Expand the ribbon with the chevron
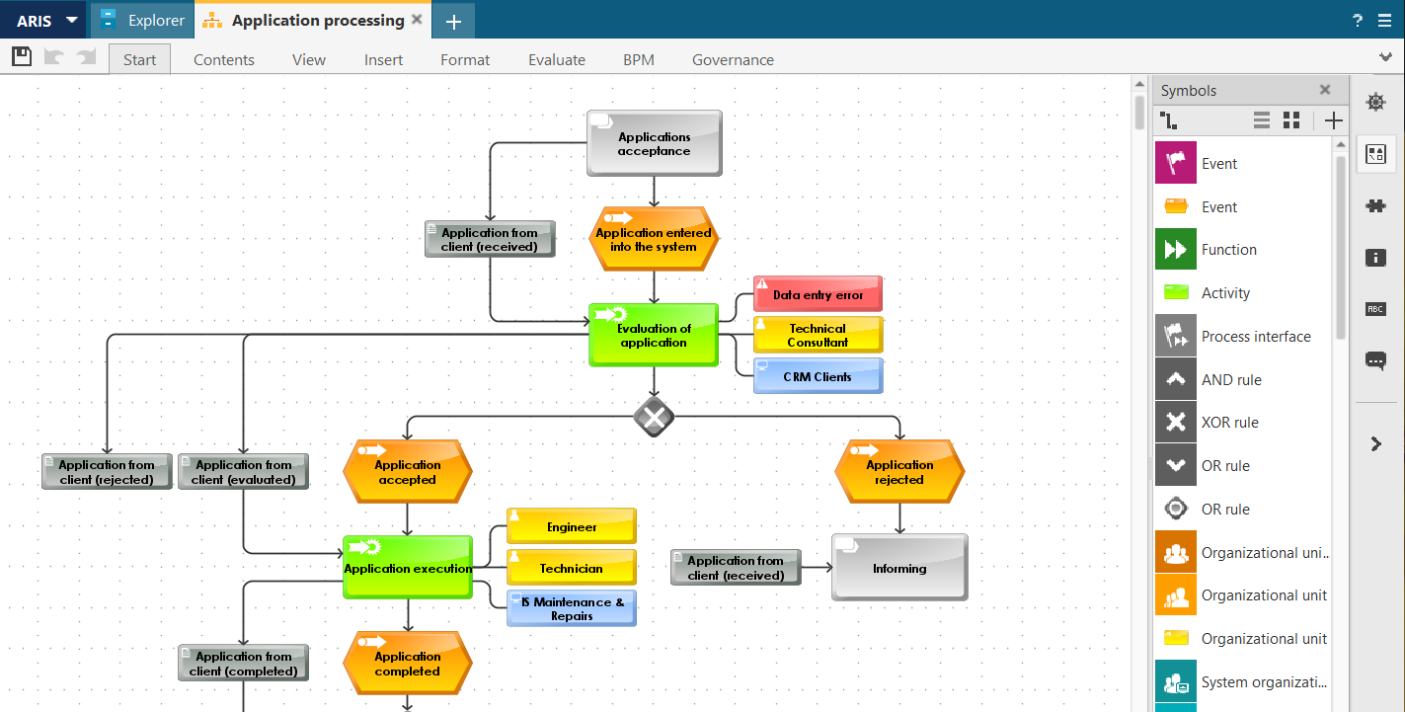Screen dimensions: 1405x712 click(x=1386, y=56)
